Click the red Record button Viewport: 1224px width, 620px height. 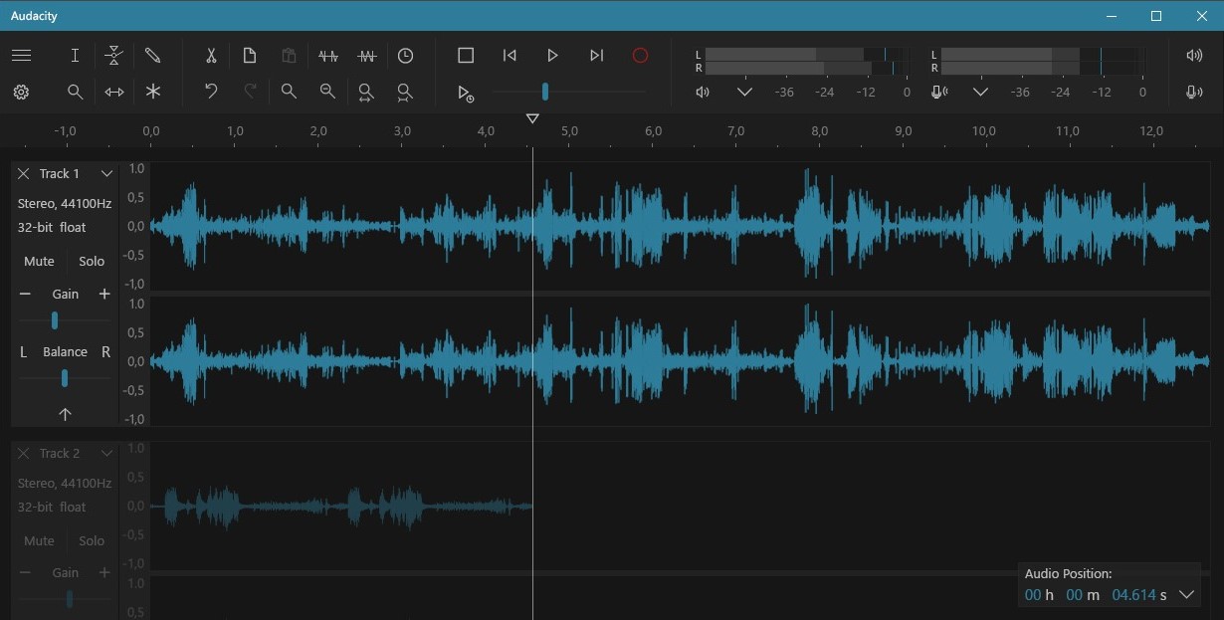point(640,56)
